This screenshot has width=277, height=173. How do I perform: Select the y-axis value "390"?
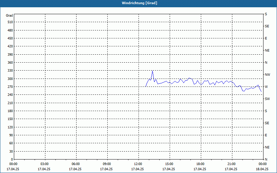coord(10,55)
